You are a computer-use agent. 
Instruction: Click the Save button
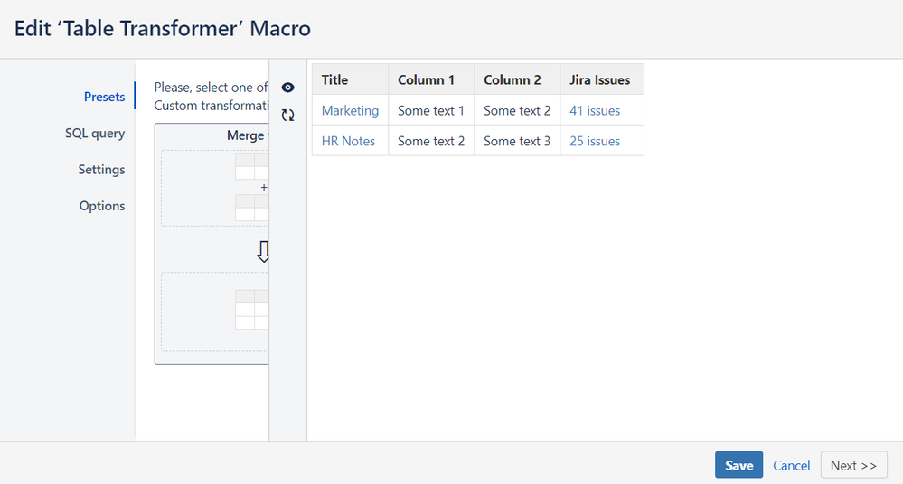(x=738, y=465)
